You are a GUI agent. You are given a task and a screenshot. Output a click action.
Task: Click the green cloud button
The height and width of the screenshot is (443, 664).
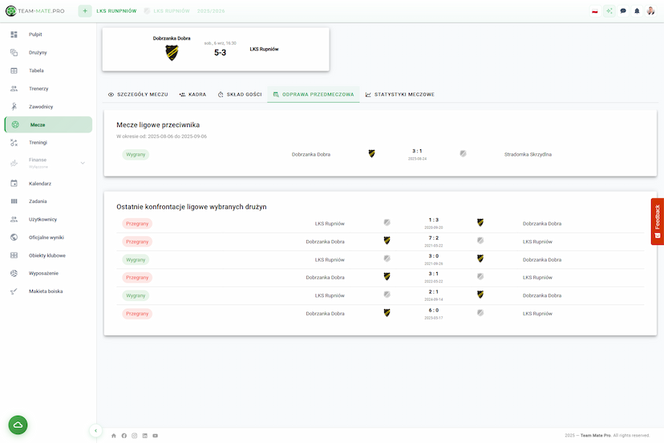pyautogui.click(x=18, y=425)
